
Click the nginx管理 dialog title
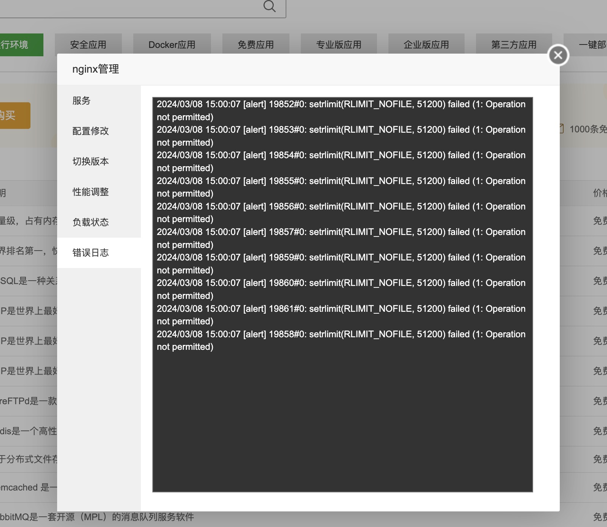96,69
